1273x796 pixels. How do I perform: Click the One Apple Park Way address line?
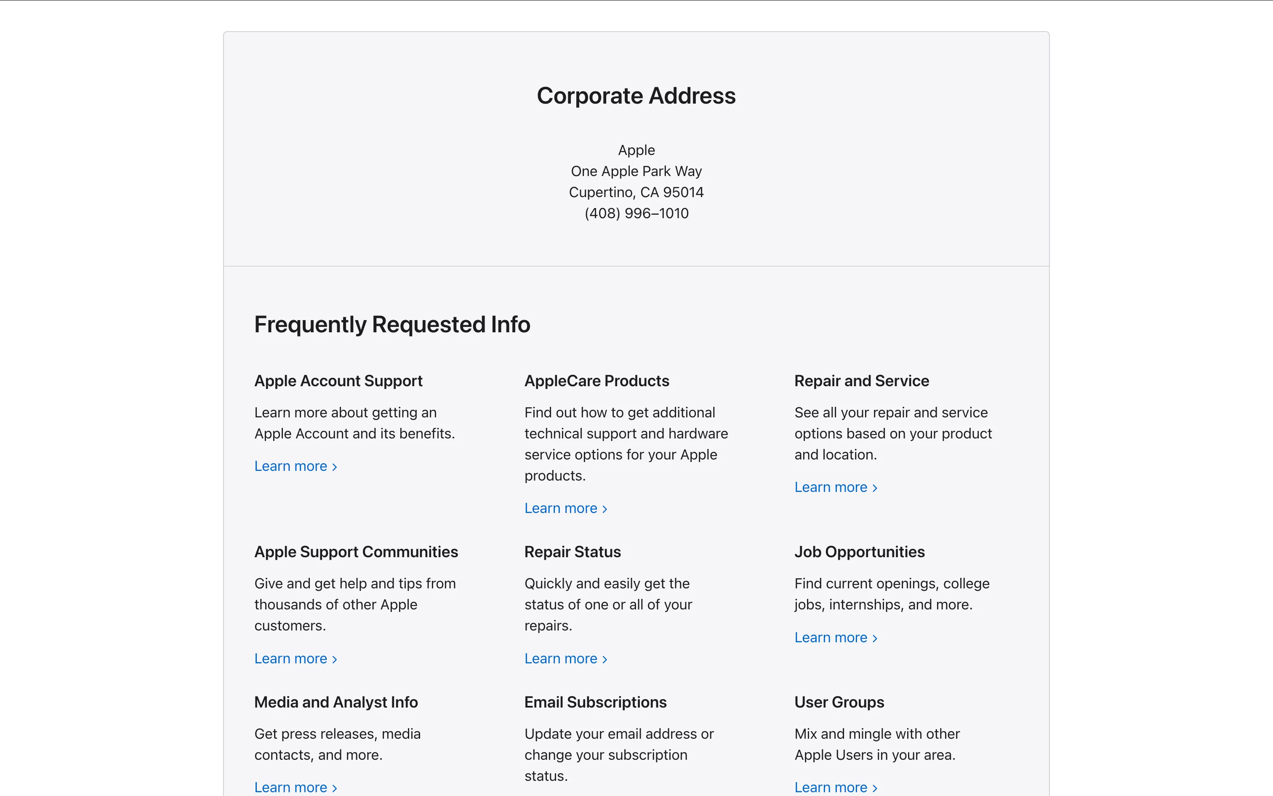click(636, 171)
